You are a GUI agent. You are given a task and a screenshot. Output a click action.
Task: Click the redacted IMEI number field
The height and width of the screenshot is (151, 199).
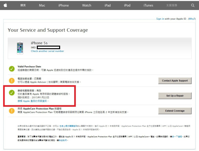click(49, 48)
